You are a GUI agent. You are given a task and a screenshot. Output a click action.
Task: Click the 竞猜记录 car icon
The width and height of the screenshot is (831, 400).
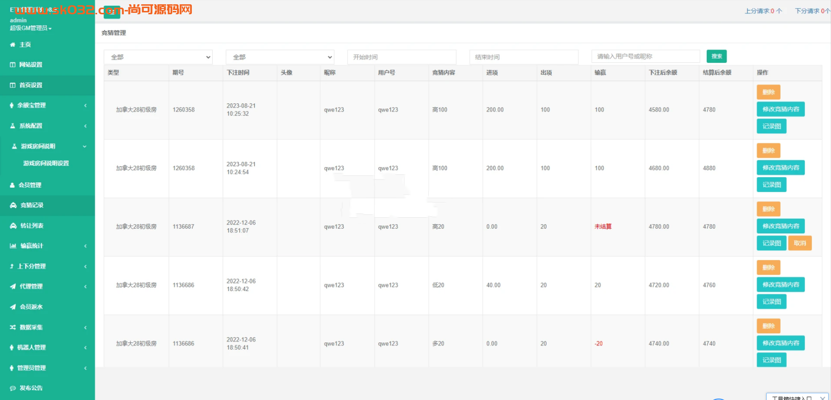(13, 205)
